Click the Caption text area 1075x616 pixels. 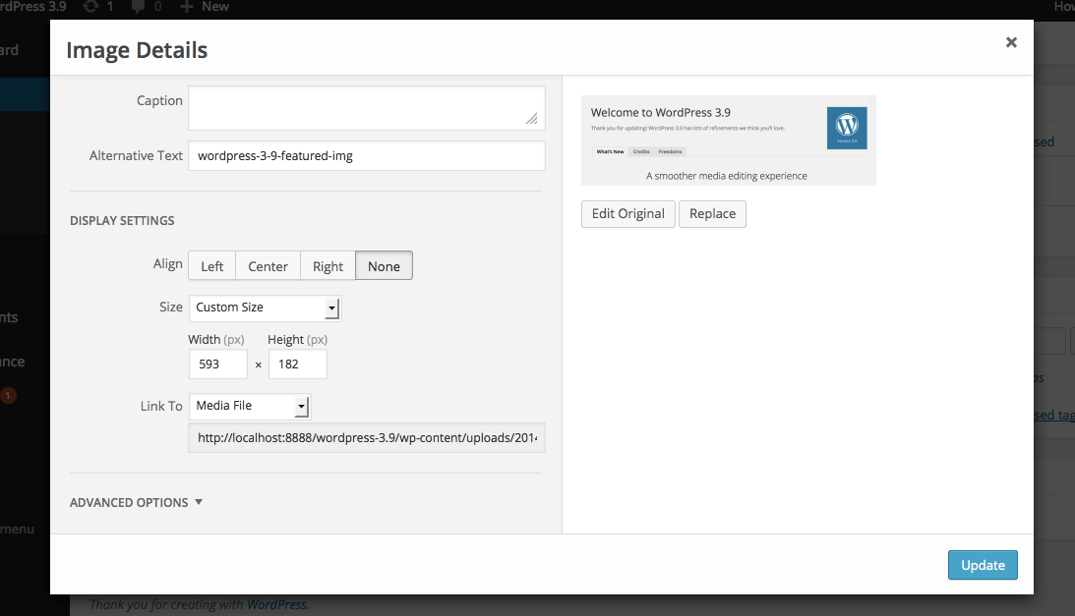(x=367, y=108)
